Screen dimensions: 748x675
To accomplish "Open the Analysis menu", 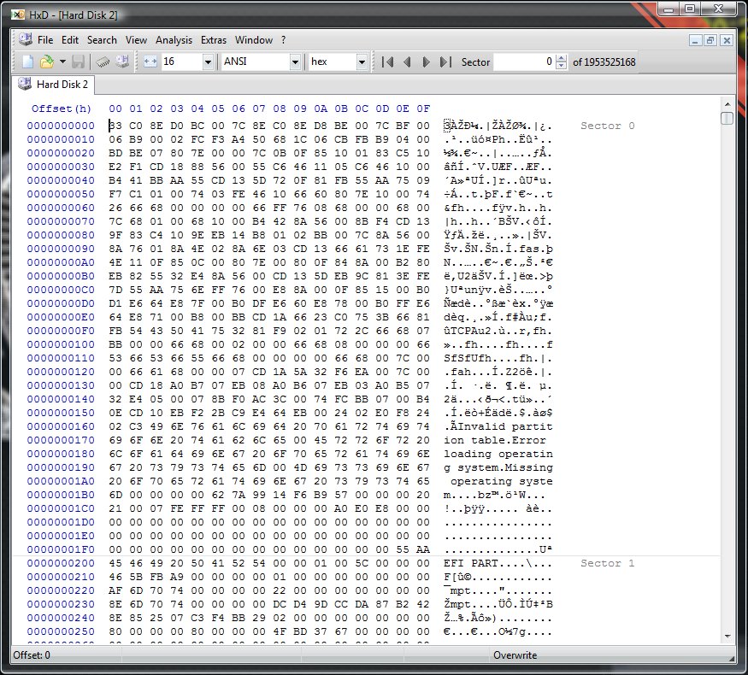I will (174, 40).
